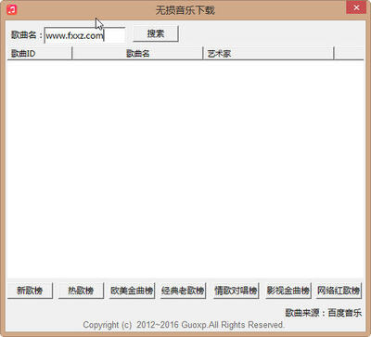The width and height of the screenshot is (371, 337).
Task: Click the 搜索 search button
Action: [x=156, y=33]
